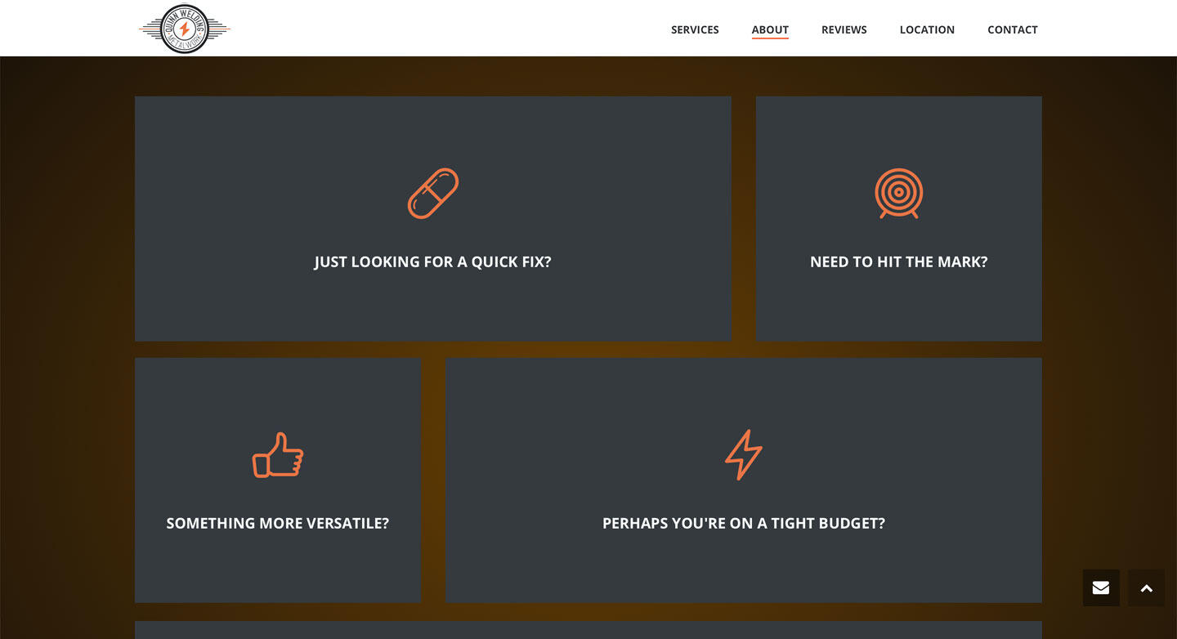Select "Need to hit the mark?" text
1177x639 pixels.
tap(898, 262)
